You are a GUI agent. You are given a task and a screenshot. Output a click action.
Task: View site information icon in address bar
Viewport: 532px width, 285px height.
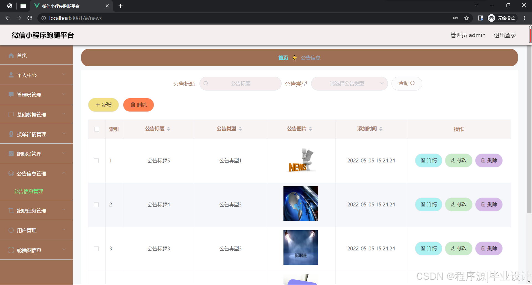click(x=44, y=18)
